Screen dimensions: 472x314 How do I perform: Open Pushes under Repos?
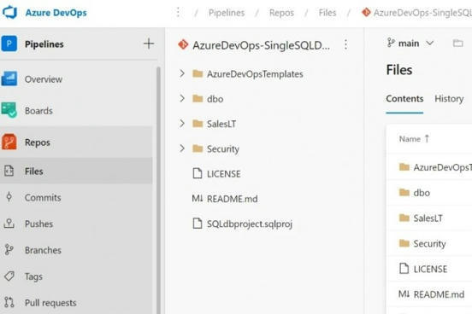[x=38, y=224]
